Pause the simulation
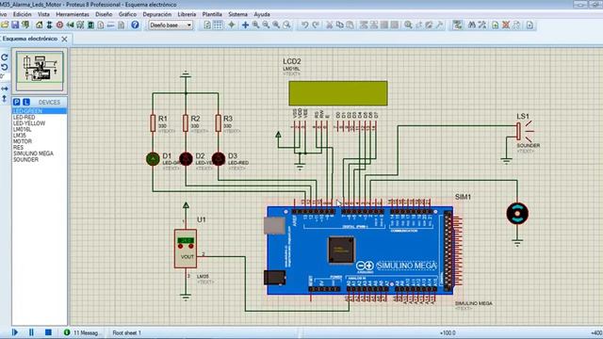Image resolution: width=603 pixels, height=339 pixels. click(31, 332)
